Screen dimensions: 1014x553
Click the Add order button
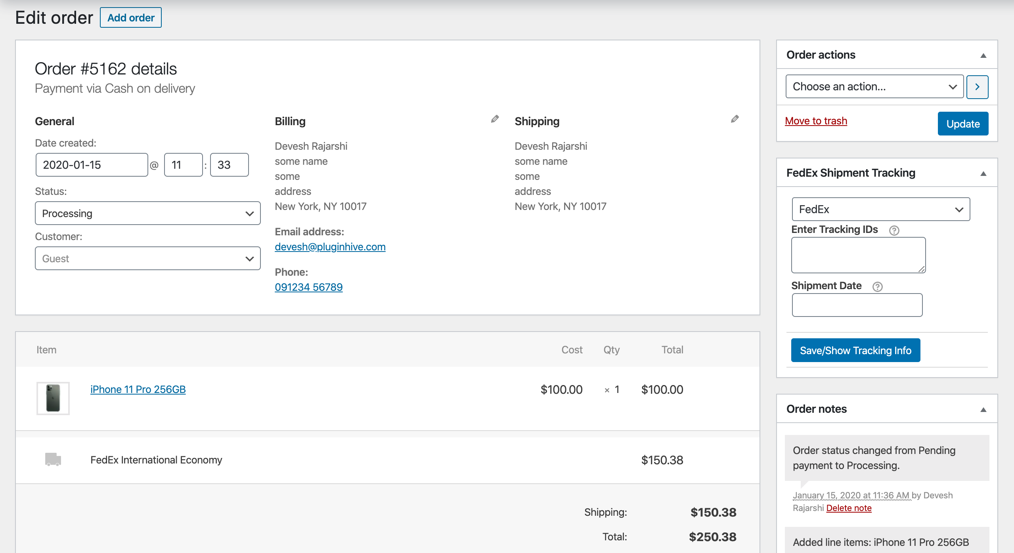point(130,18)
